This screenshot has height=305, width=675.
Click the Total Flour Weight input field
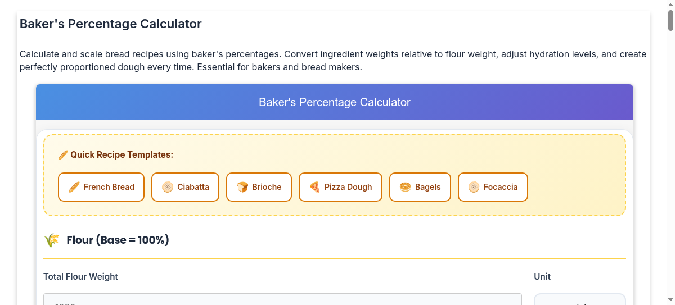(282, 300)
